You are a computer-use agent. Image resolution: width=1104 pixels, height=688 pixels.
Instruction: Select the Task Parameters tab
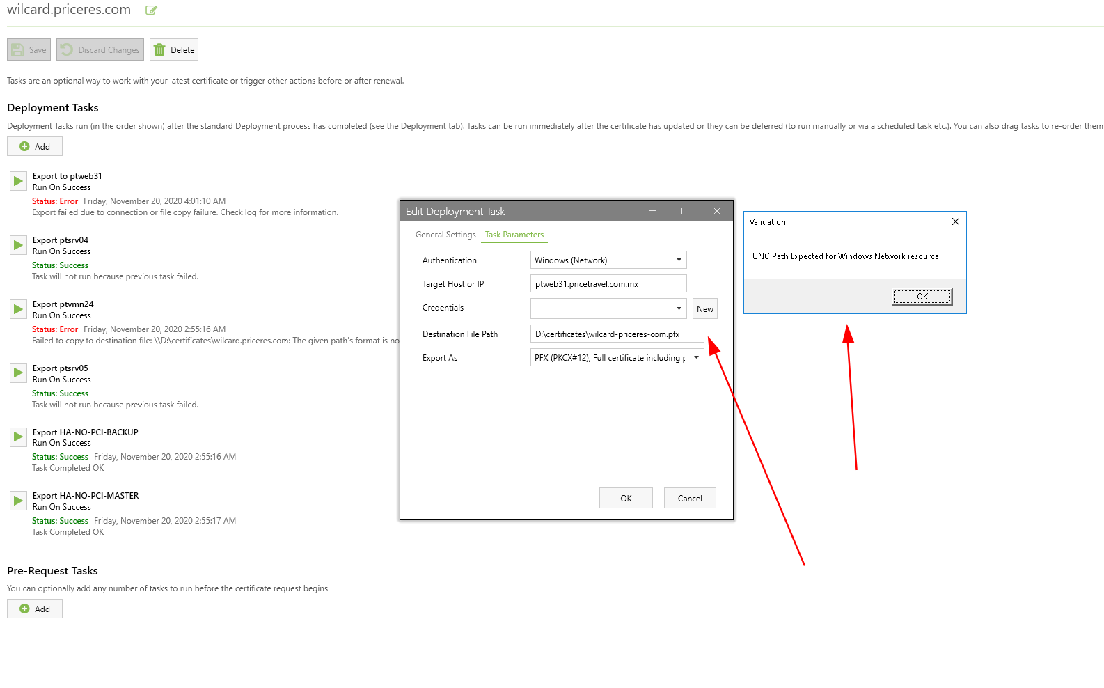click(x=514, y=235)
